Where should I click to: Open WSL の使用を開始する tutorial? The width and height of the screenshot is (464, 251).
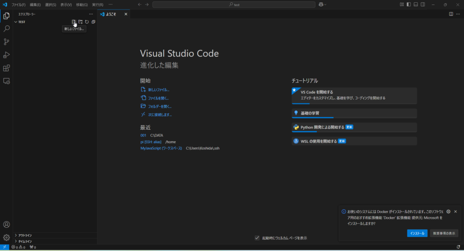(354, 141)
